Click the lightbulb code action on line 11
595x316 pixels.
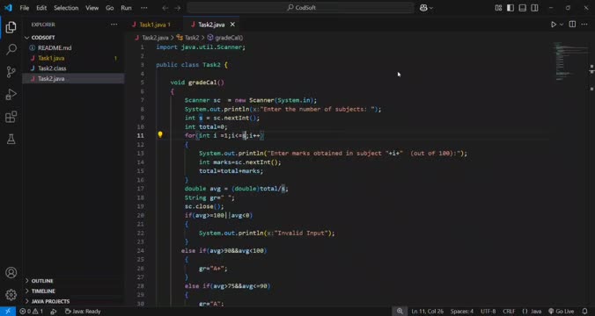pos(160,134)
